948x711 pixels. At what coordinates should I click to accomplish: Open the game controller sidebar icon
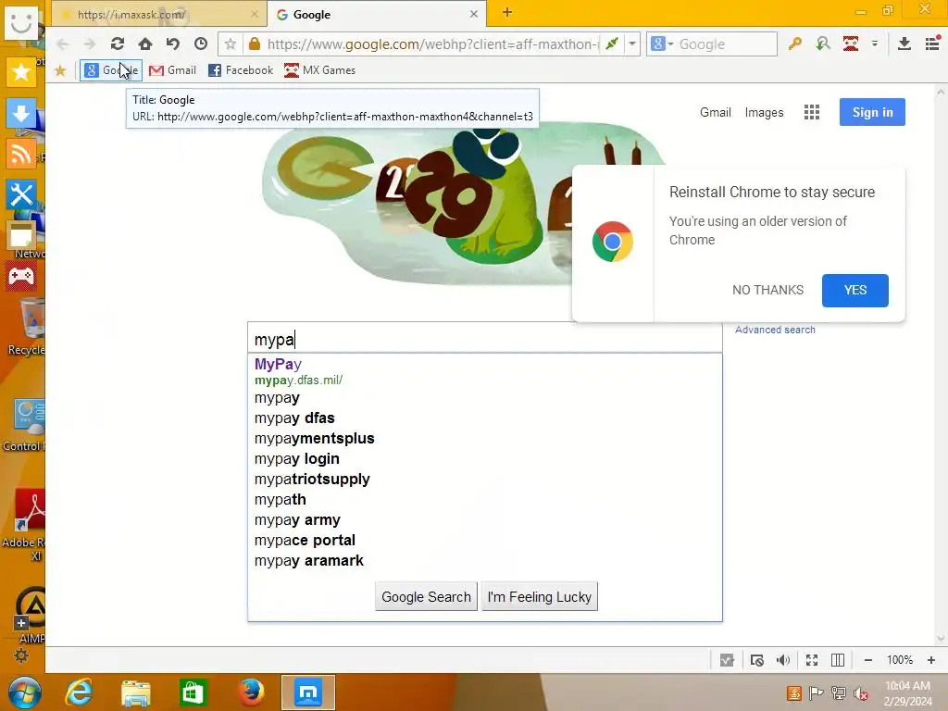pos(21,276)
